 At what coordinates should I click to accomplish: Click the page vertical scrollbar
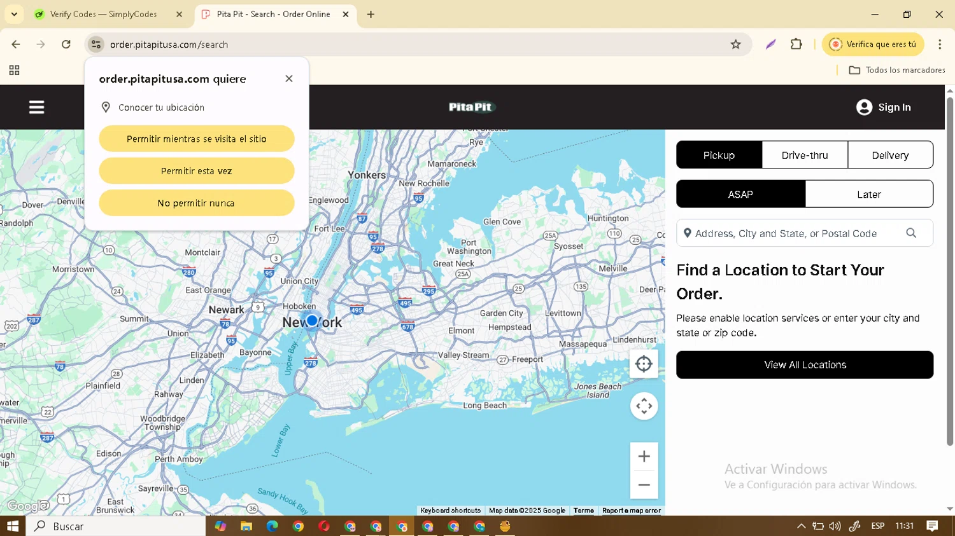click(x=950, y=270)
